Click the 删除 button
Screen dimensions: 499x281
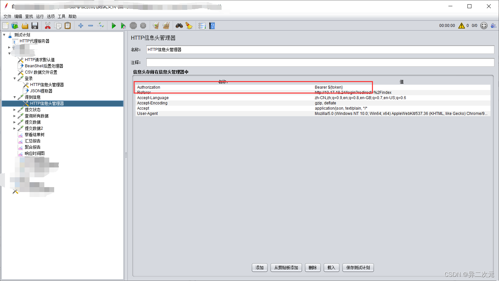pyautogui.click(x=313, y=268)
